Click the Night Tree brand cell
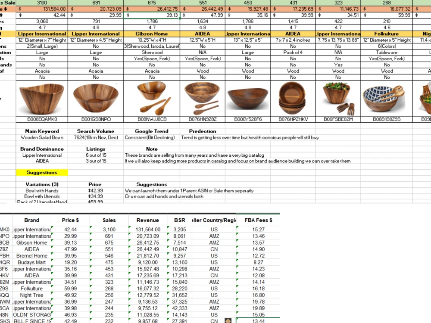The height and width of the screenshot is (323, 431). click(x=31, y=295)
